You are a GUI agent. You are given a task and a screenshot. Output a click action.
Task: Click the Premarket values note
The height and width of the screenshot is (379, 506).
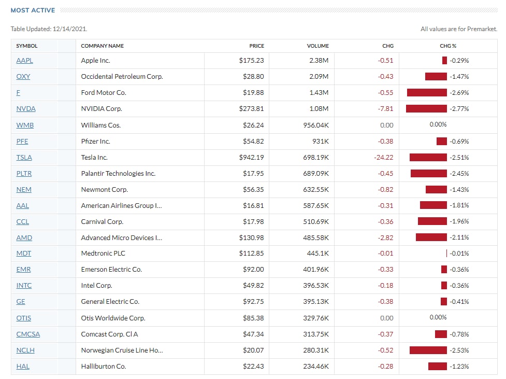[459, 29]
